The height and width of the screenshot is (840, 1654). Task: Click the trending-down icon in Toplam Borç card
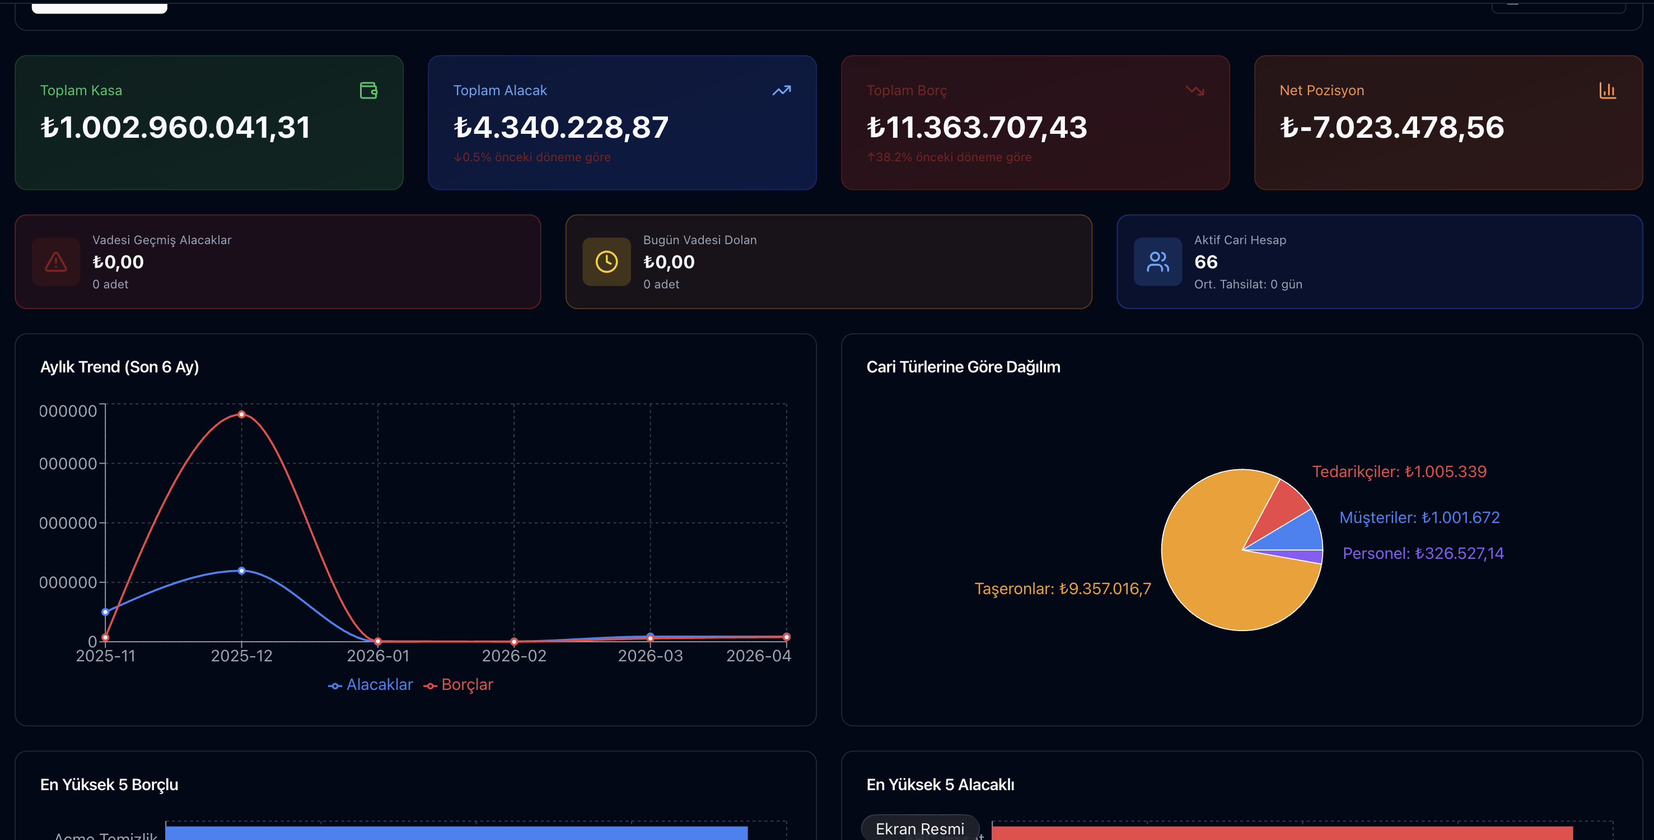pyautogui.click(x=1195, y=91)
